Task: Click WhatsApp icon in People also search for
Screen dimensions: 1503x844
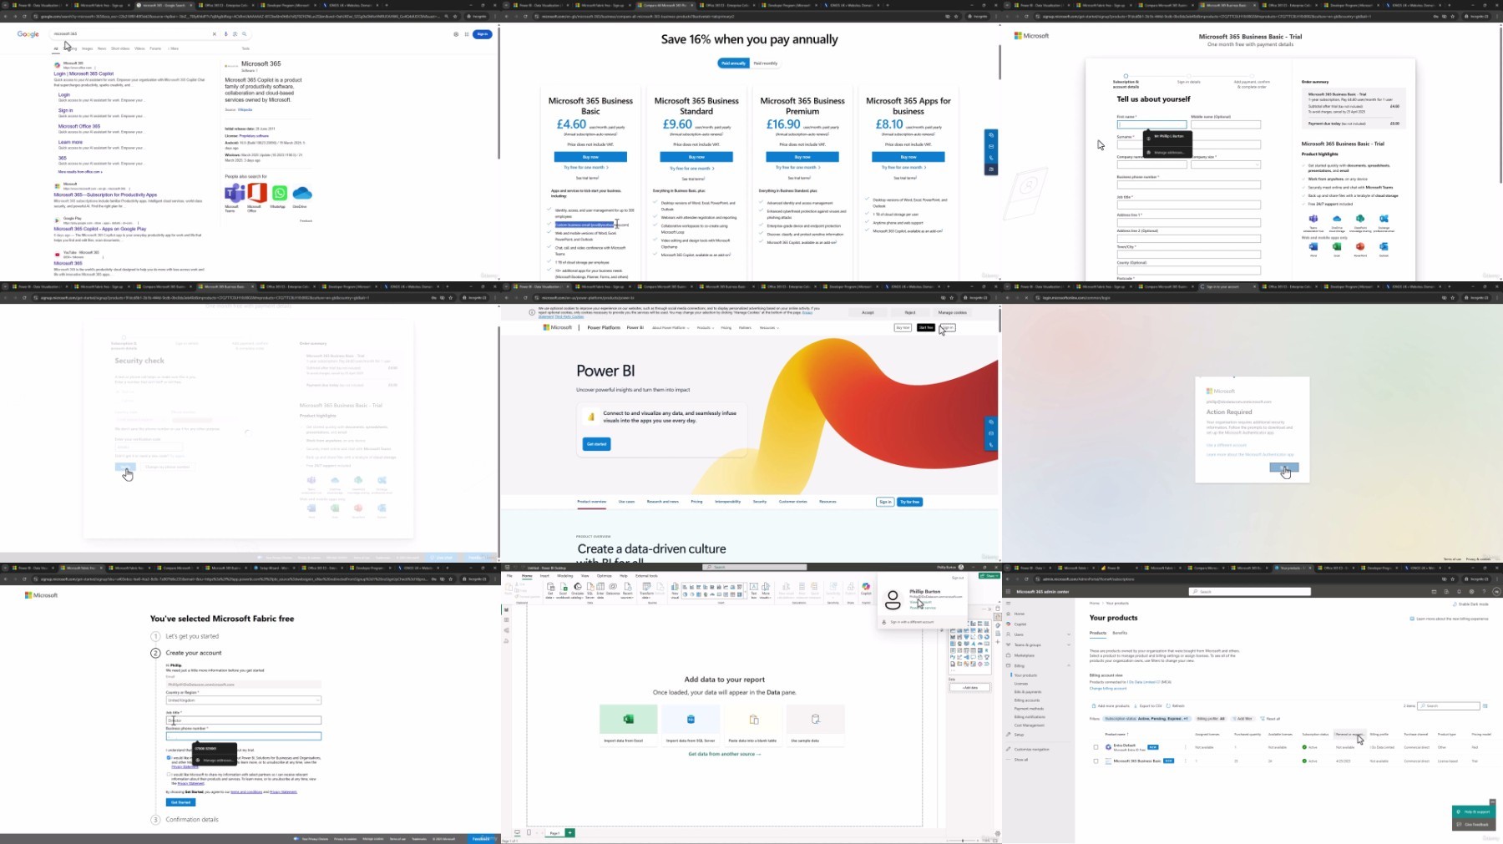Action: (x=279, y=194)
